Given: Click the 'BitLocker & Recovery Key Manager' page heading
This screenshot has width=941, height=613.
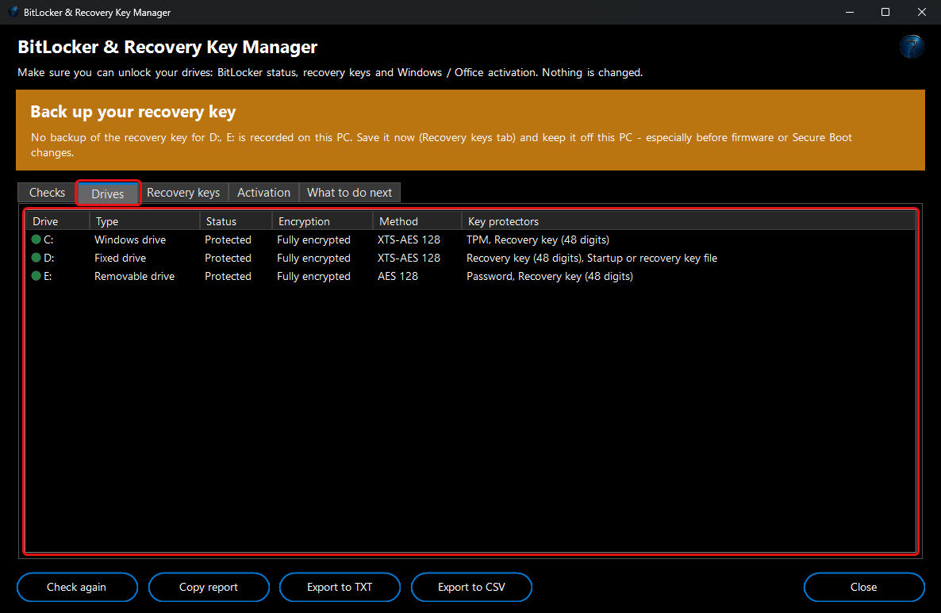Looking at the screenshot, I should [167, 47].
